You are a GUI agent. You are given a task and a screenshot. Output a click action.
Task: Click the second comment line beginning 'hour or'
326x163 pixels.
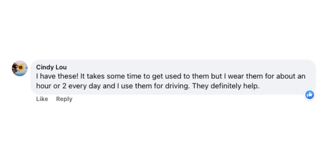(148, 86)
